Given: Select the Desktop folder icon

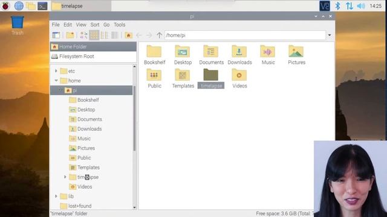Looking at the screenshot, I should pos(183,55).
